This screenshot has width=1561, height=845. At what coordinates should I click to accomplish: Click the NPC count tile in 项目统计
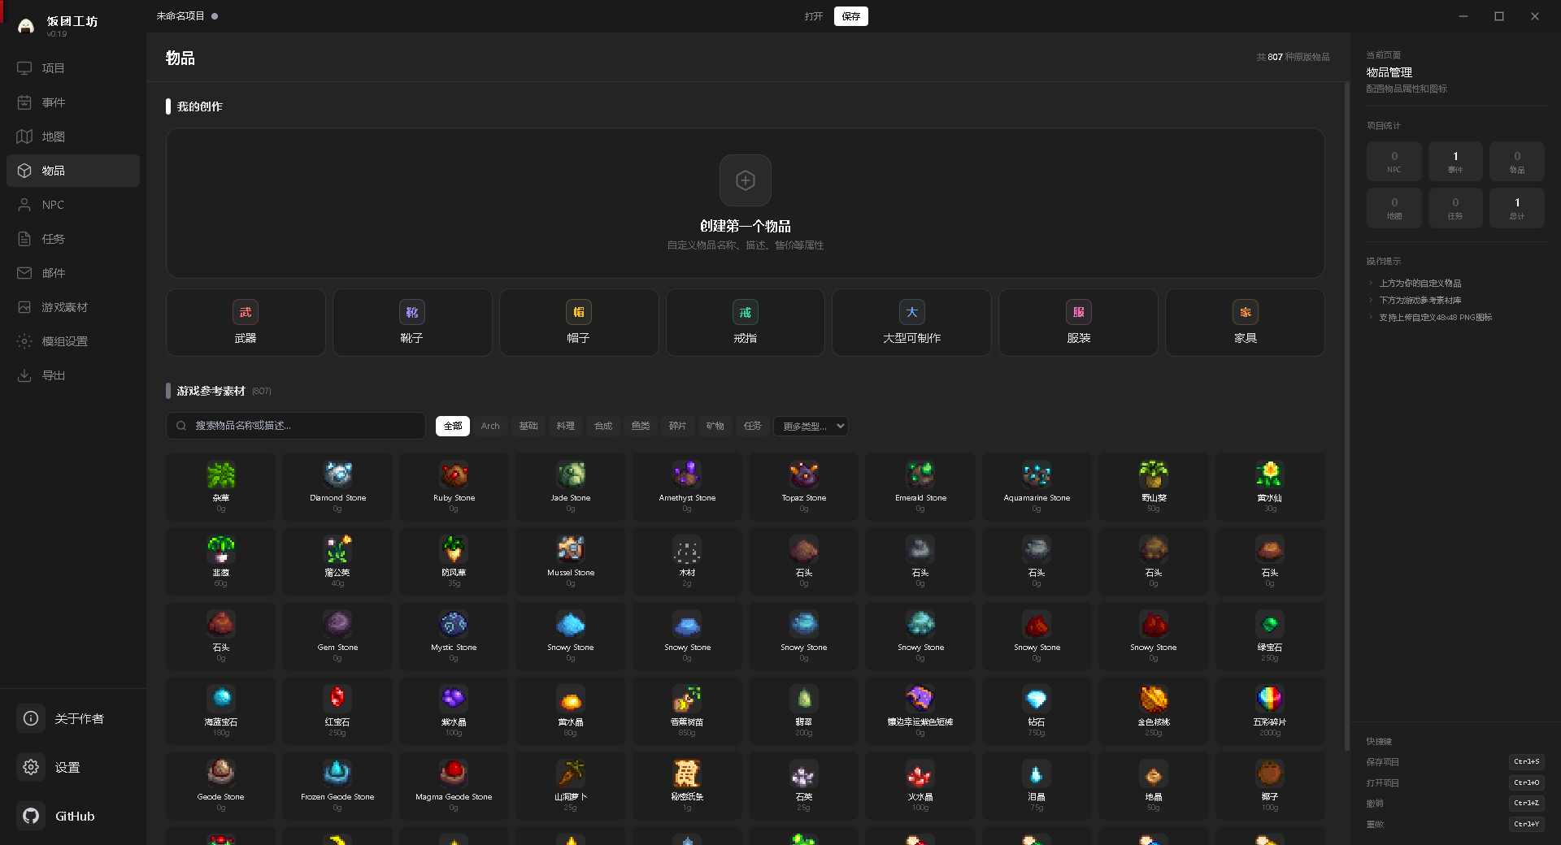(x=1394, y=161)
